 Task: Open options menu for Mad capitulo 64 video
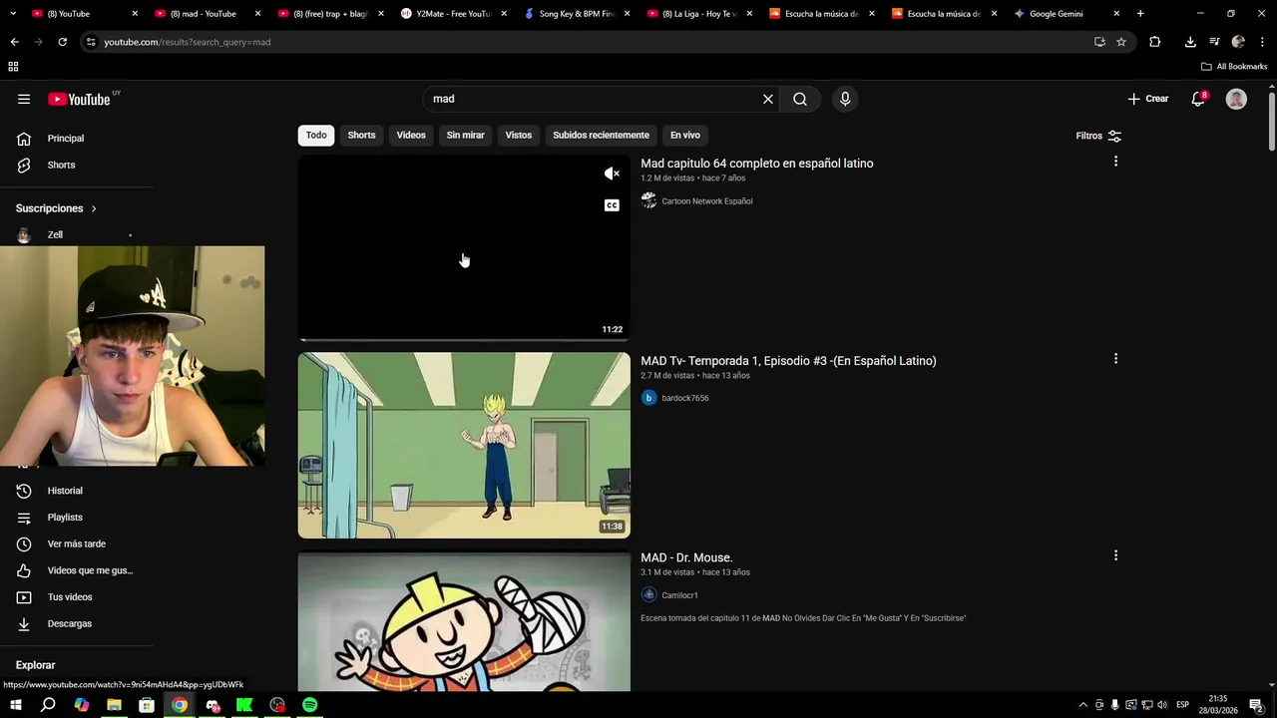click(x=1115, y=162)
